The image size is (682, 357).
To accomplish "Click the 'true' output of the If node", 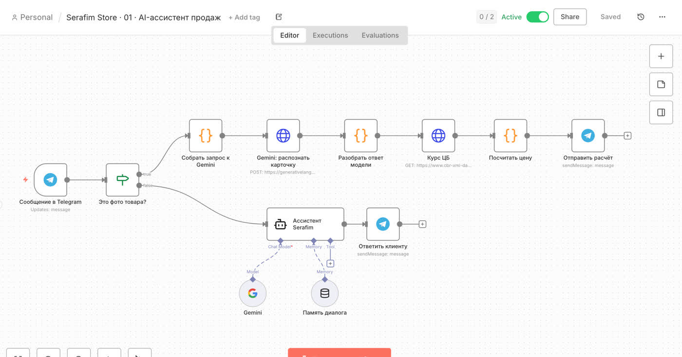I will point(140,174).
